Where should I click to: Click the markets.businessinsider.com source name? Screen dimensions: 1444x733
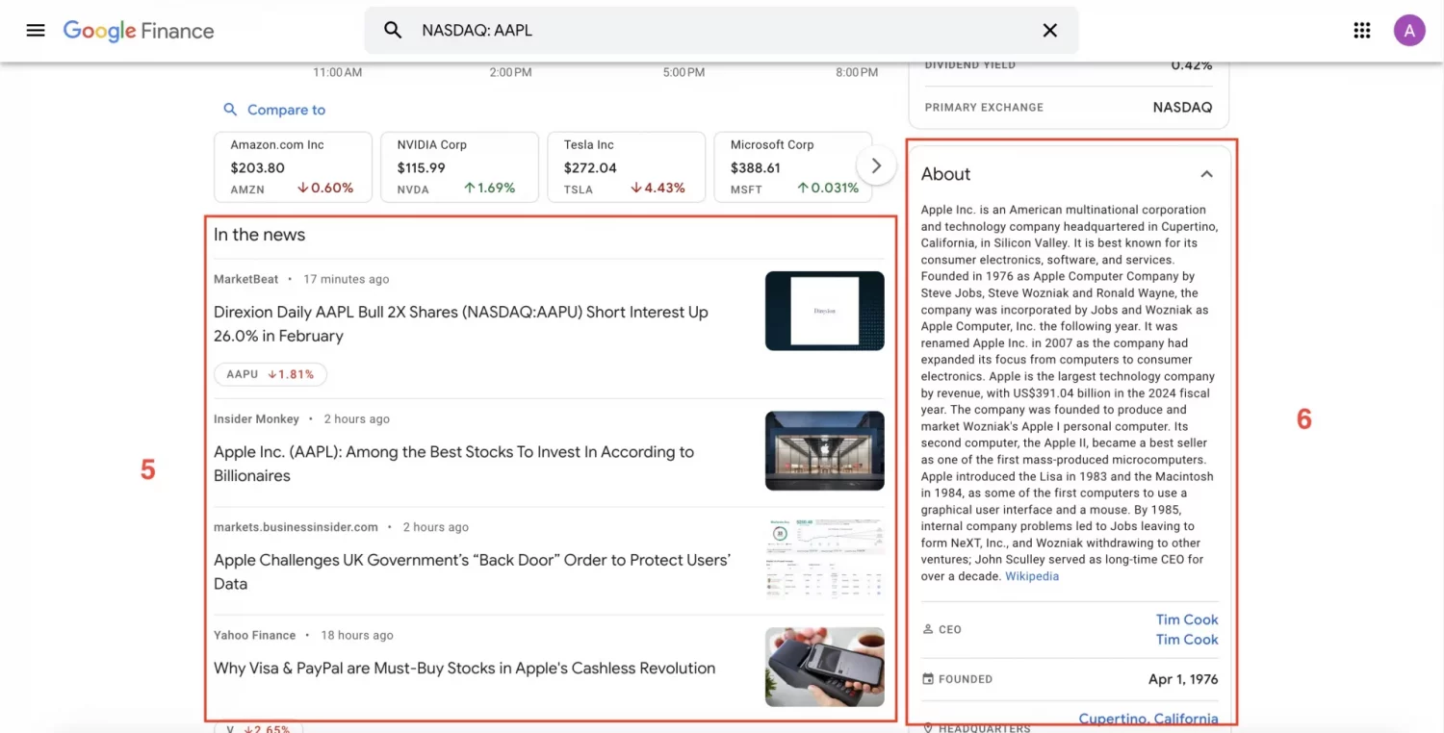pyautogui.click(x=296, y=527)
